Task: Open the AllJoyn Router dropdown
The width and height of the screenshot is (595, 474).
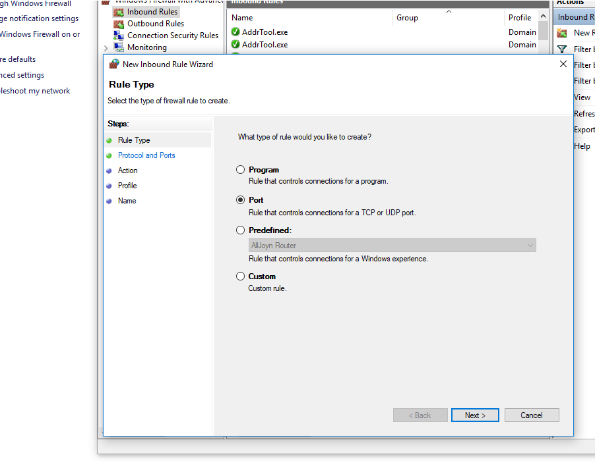Action: [392, 246]
